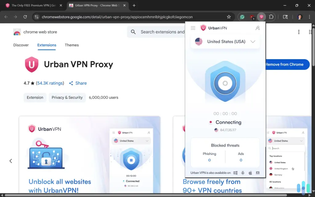Screen dimensions: 315x197
Task: Click the Ads blocked count
Action: tap(241, 160)
